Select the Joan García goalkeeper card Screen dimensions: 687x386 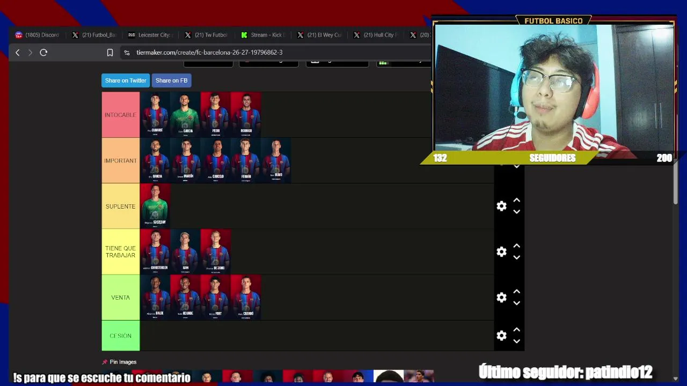tap(185, 115)
